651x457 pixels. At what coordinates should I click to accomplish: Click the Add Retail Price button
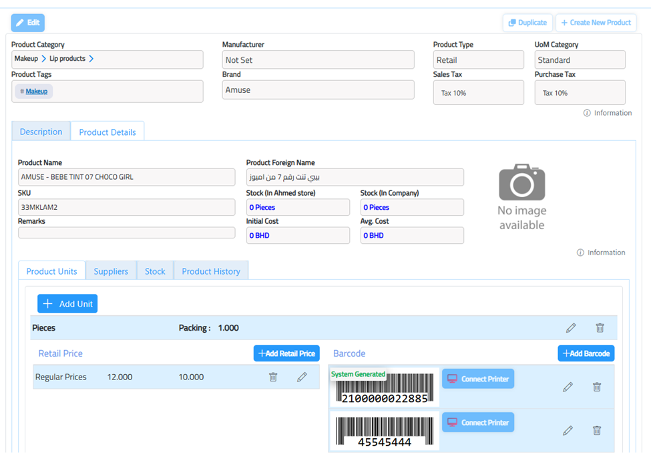pyautogui.click(x=286, y=353)
